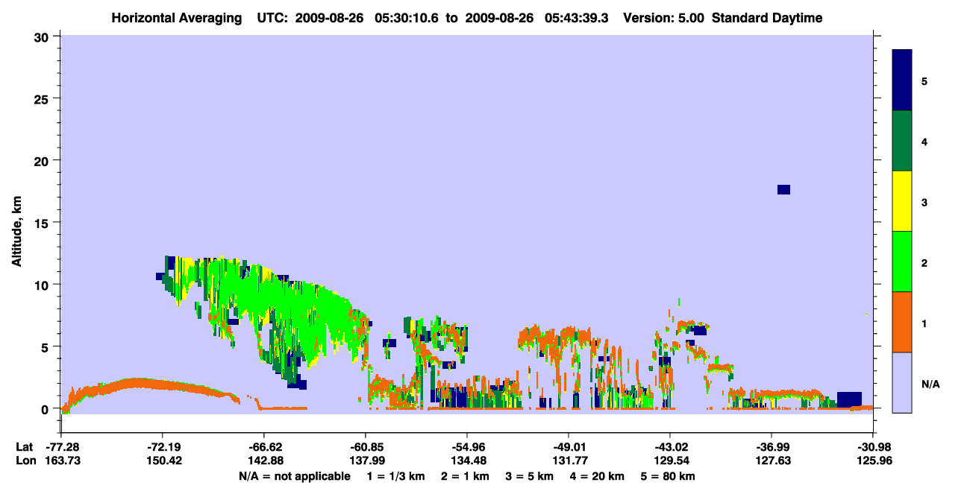Click the large green cloud layer near 10 km
This screenshot has width=970, height=497.
[x=291, y=298]
